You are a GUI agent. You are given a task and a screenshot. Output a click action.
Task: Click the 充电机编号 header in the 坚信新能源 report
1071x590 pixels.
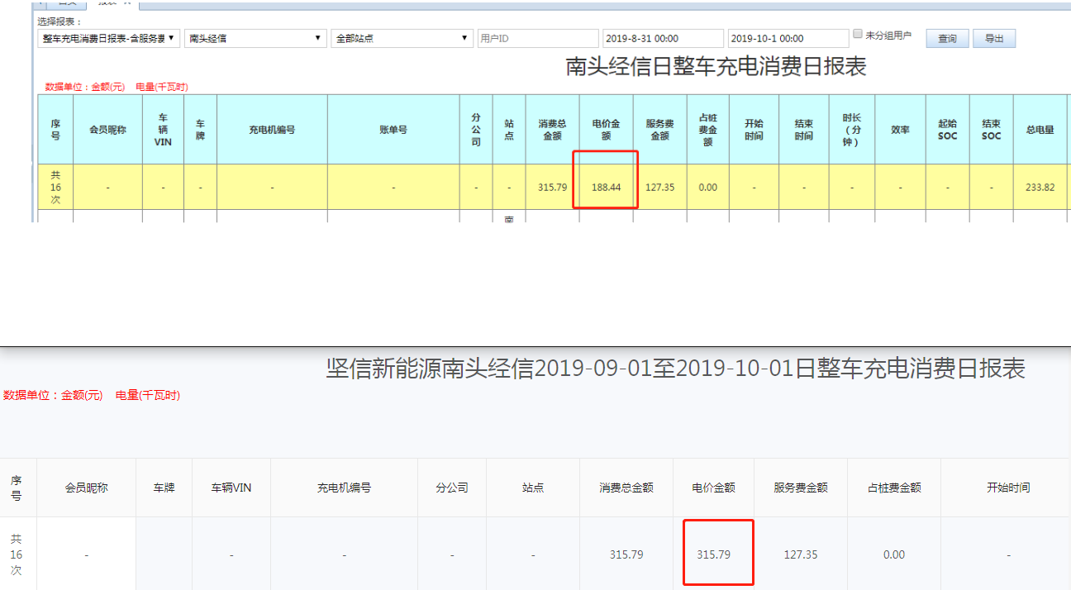click(344, 488)
